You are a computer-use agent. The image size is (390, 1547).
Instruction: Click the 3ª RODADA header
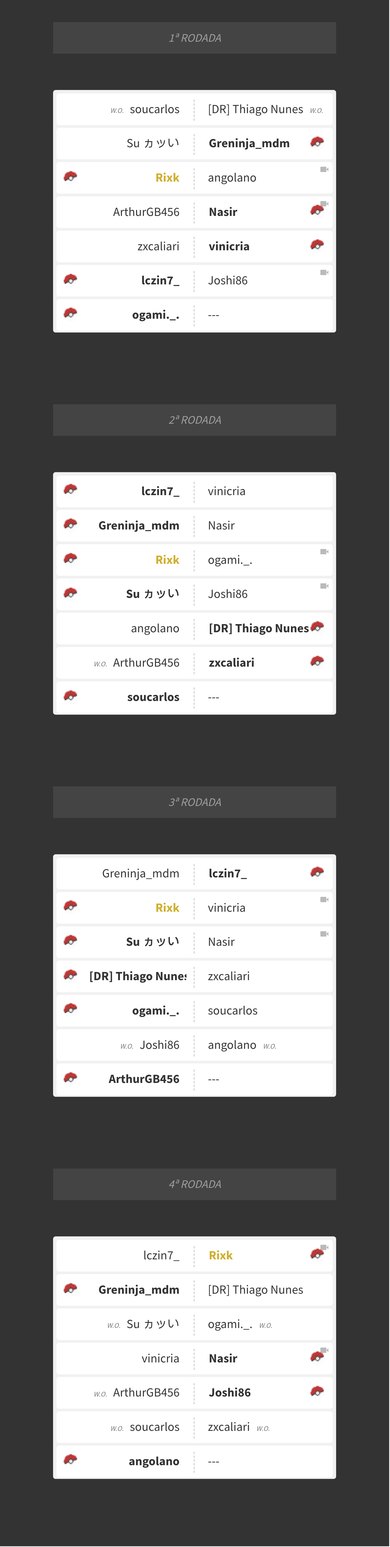[195, 802]
